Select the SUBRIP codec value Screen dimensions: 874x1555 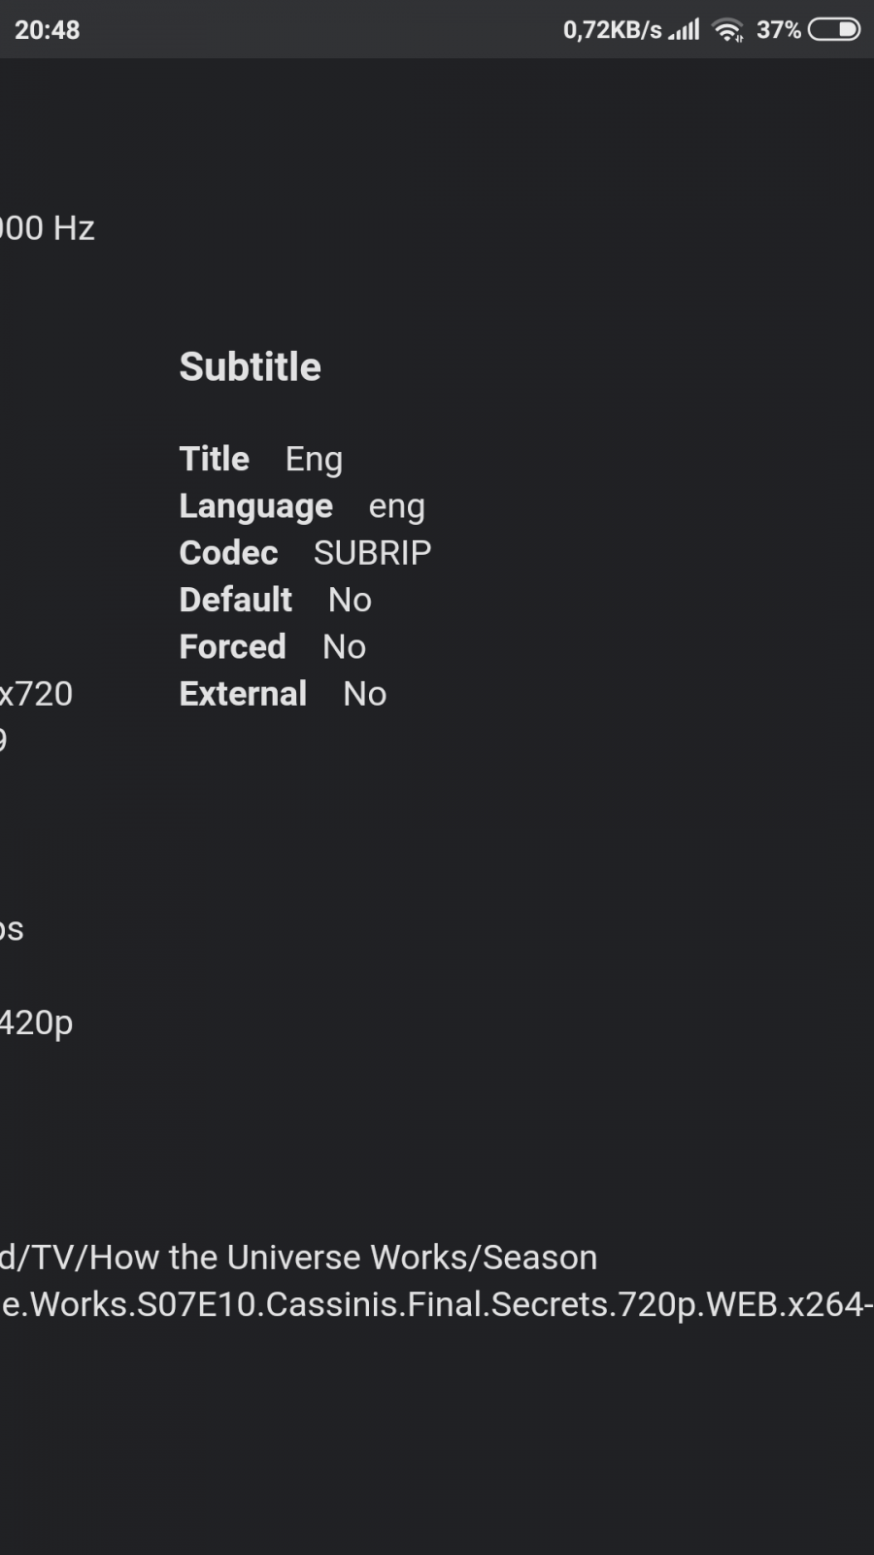coord(372,553)
